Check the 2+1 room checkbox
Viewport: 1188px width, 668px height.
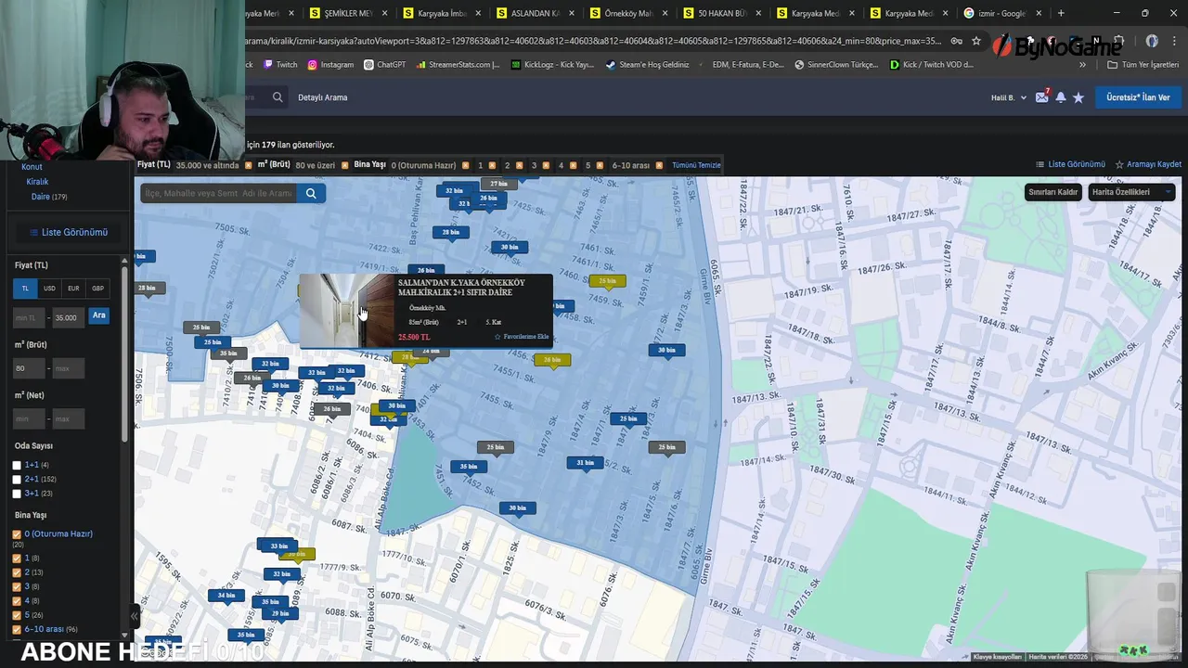[x=17, y=479]
